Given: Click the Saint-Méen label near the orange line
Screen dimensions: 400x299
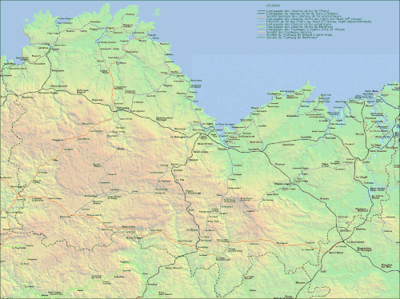Looking at the screenshot, I should tap(336, 253).
